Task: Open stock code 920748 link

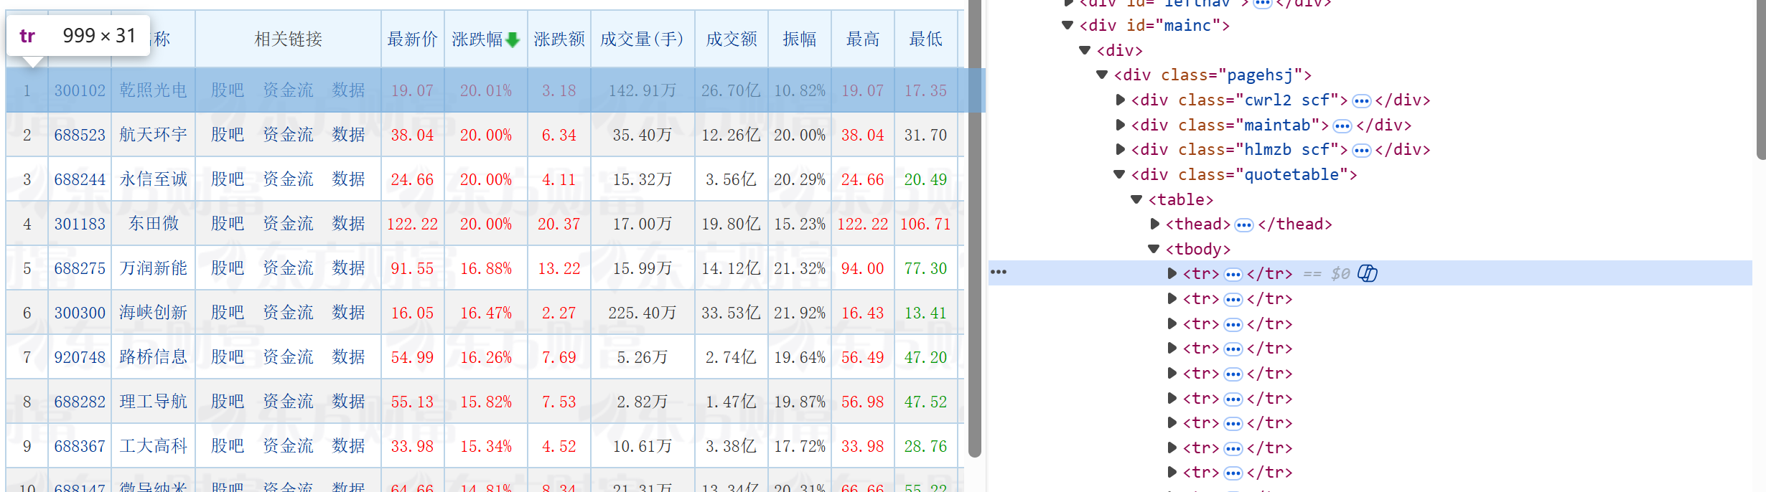Action: point(80,357)
